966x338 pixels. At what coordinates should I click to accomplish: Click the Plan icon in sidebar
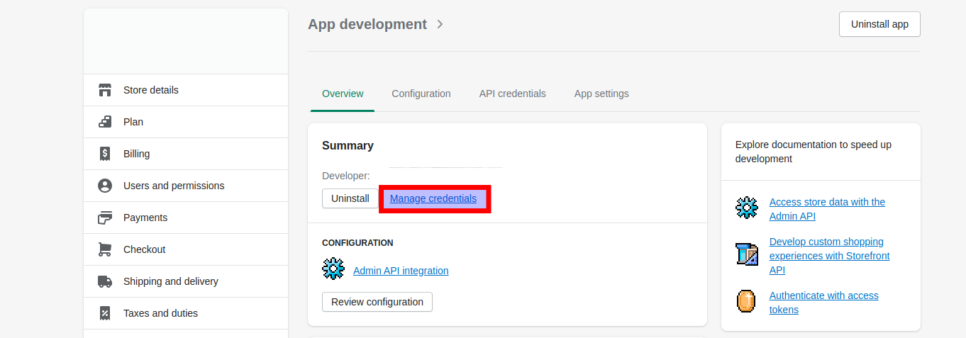105,122
